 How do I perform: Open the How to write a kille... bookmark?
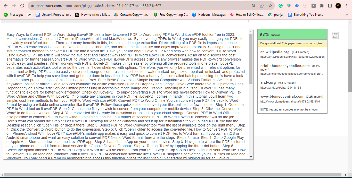93,15
